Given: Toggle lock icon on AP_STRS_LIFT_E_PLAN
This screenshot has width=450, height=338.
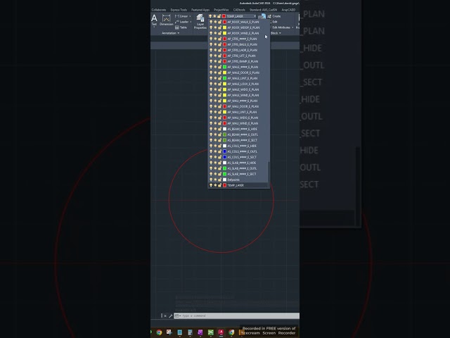Looking at the screenshot, I should click(219, 56).
